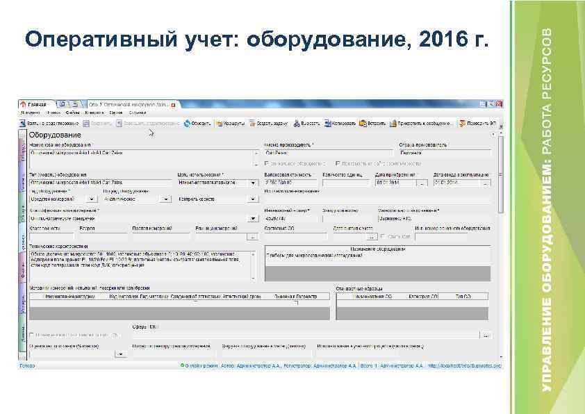Open the 'Сервис' menu
Screen dimensions: 585x414
(115, 113)
